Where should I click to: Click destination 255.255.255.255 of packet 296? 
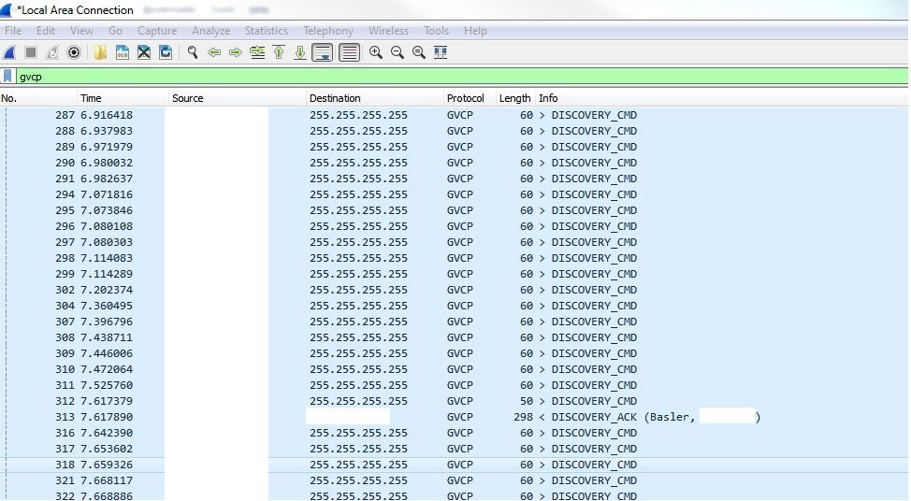click(358, 226)
